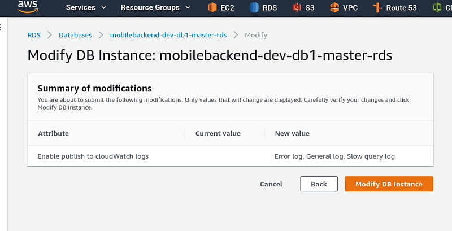452x231 pixels.
Task: Click the green service icon at far right
Action: pyautogui.click(x=437, y=7)
